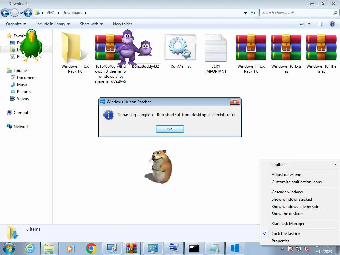340x255 pixels.
Task: Click the VM1 breadcrumb in the address bar
Action: click(50, 13)
